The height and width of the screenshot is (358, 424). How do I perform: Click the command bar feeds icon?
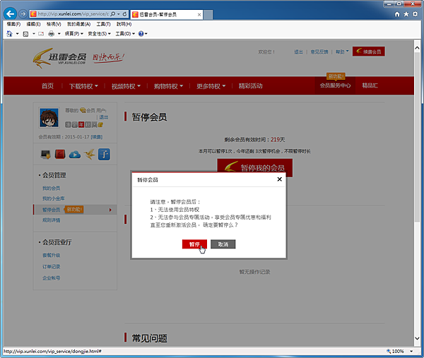25,34
